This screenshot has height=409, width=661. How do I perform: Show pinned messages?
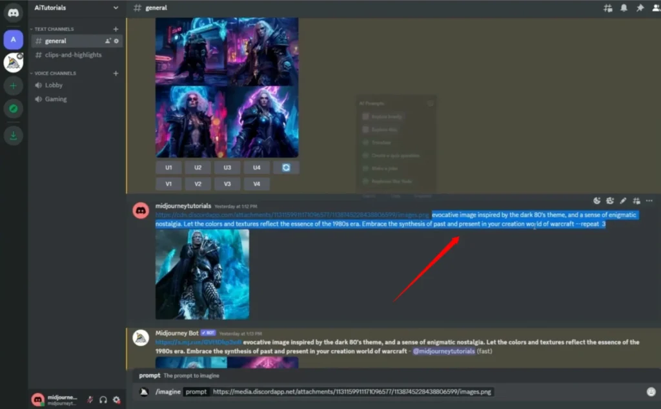pos(640,8)
